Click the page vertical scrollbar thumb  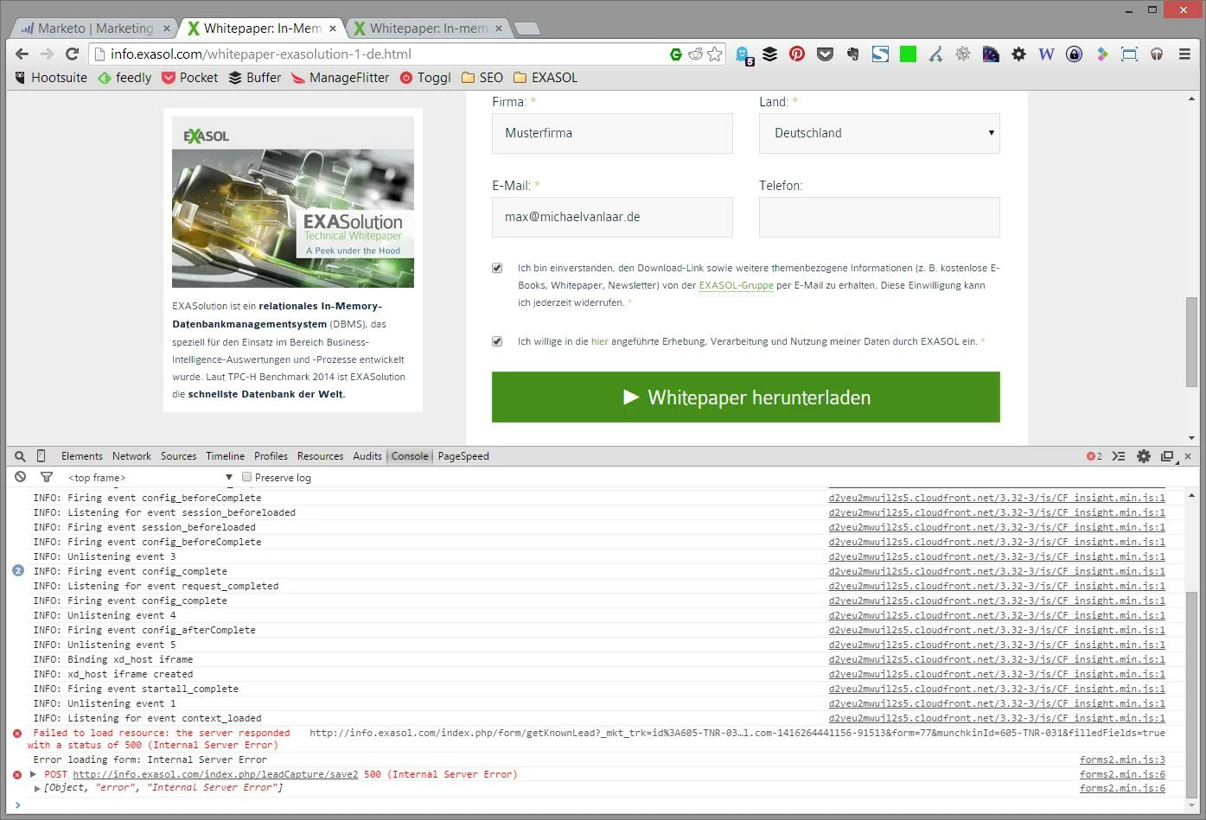[1192, 340]
